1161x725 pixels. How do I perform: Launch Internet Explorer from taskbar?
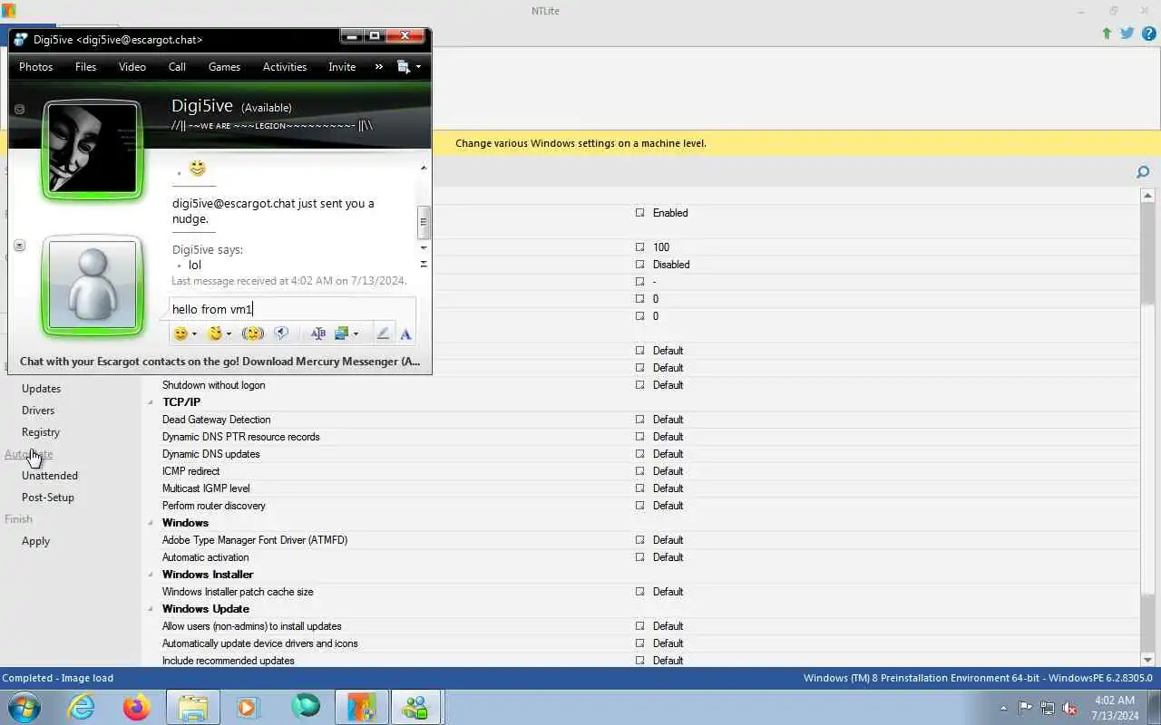coord(82,706)
